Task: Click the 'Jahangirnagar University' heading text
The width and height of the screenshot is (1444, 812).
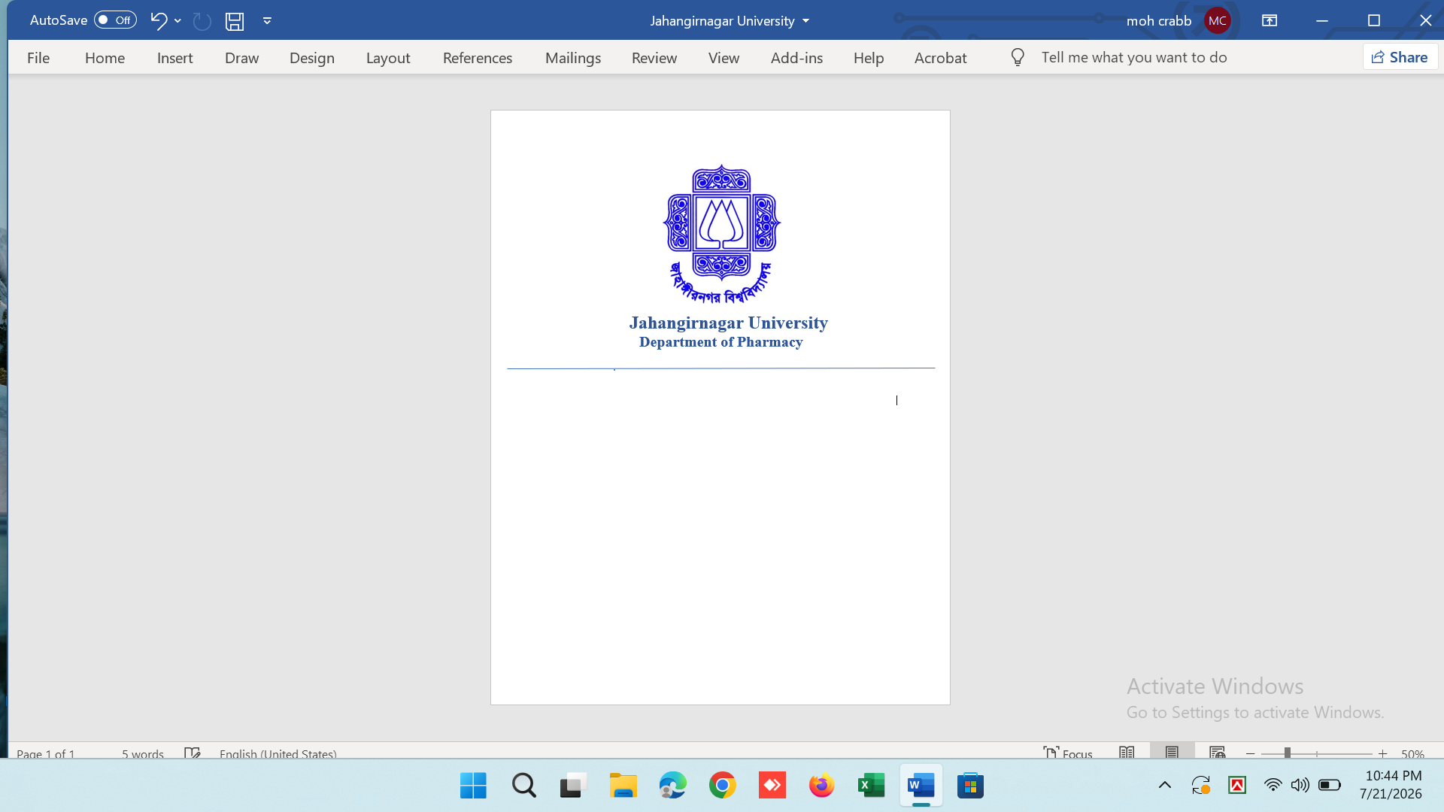Action: pyautogui.click(x=728, y=323)
